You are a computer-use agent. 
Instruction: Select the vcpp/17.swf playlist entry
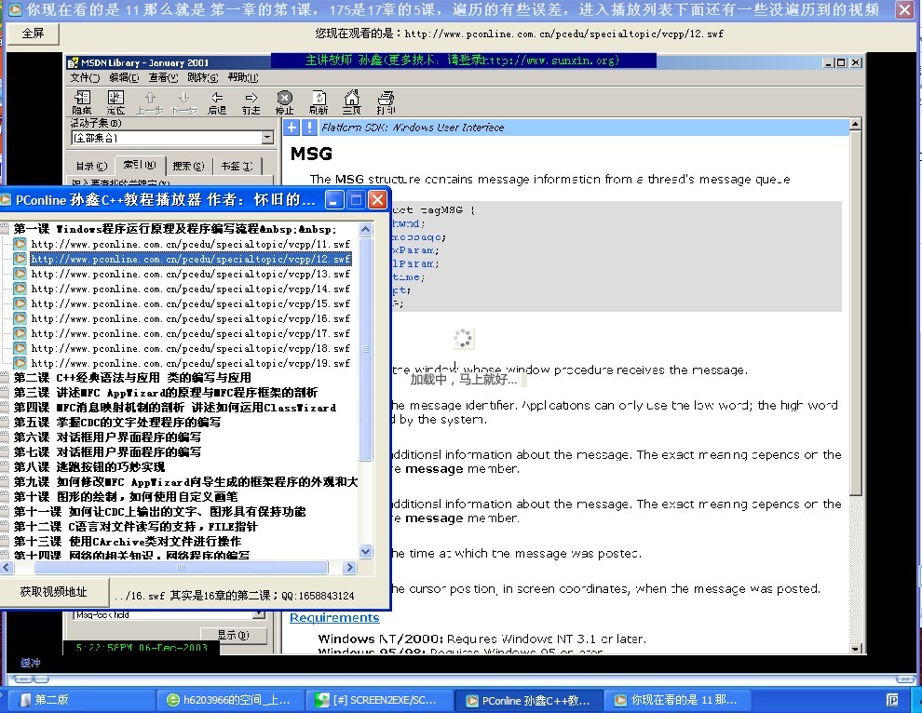[x=191, y=333]
